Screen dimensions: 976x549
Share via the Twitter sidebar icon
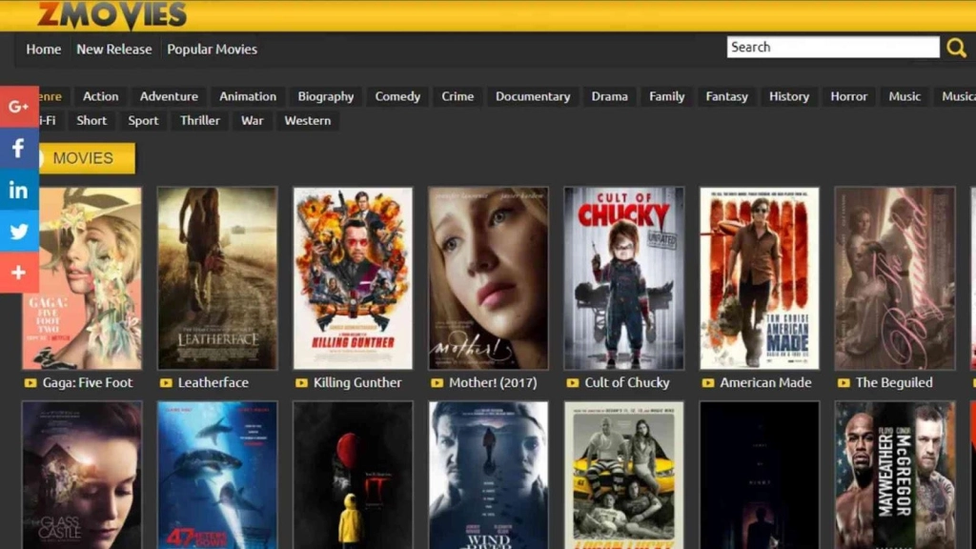[19, 232]
